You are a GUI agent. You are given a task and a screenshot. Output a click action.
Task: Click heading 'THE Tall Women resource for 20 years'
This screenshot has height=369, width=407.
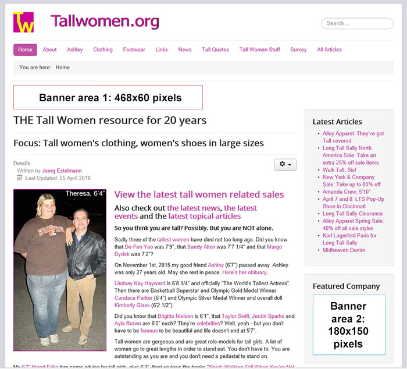point(110,120)
